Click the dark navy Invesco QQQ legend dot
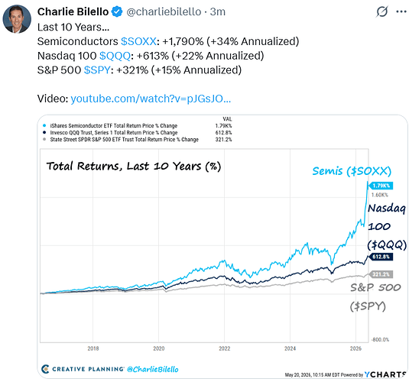This screenshot has height=382, width=409. click(x=44, y=132)
